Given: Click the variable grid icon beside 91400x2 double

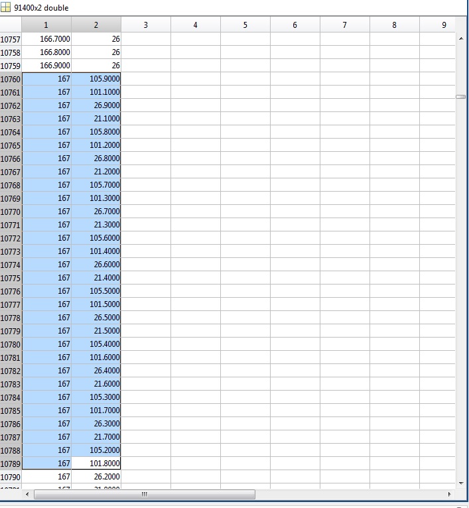Looking at the screenshot, I should (6, 7).
